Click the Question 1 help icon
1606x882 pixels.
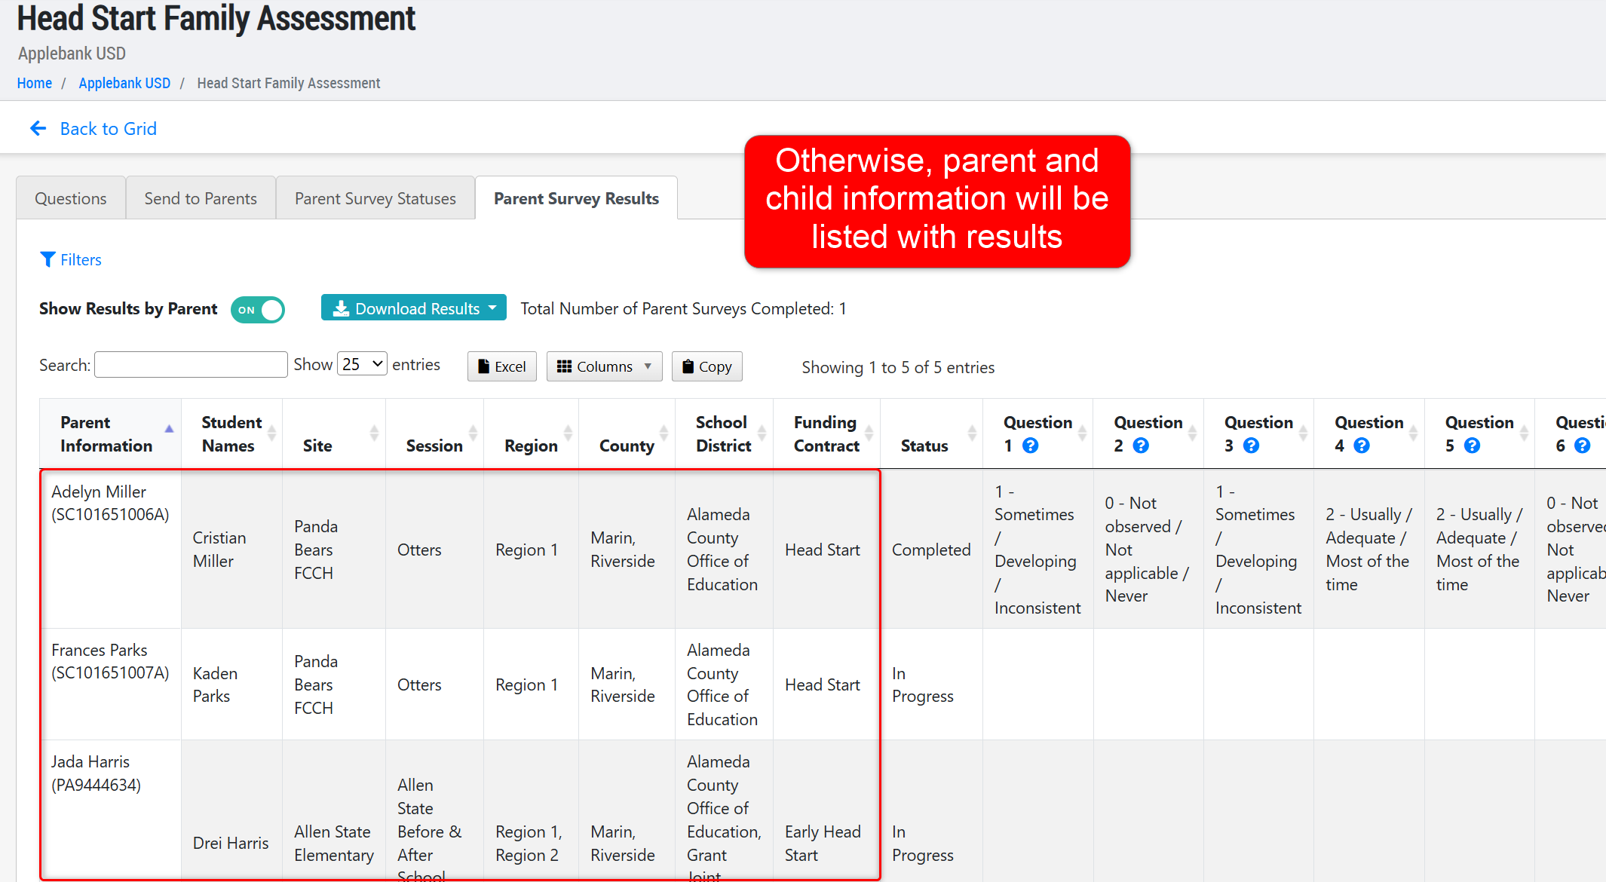pyautogui.click(x=1030, y=446)
